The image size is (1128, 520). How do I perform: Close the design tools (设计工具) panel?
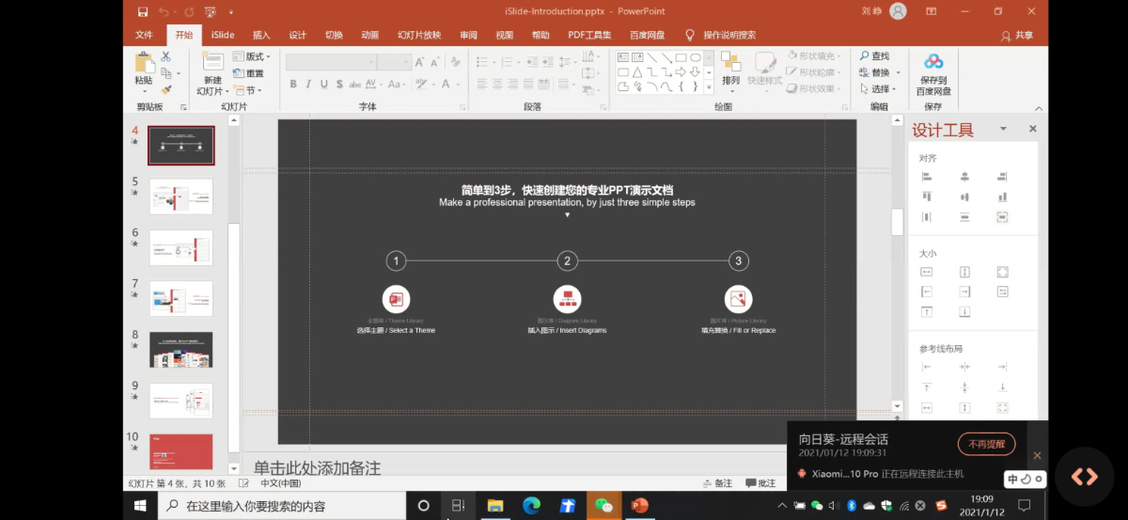[x=1032, y=129]
